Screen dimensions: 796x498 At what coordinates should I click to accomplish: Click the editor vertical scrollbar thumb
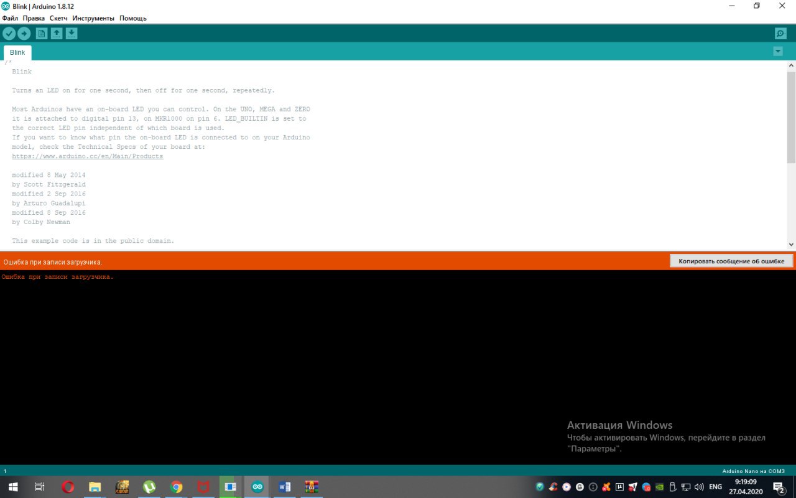[x=791, y=116]
